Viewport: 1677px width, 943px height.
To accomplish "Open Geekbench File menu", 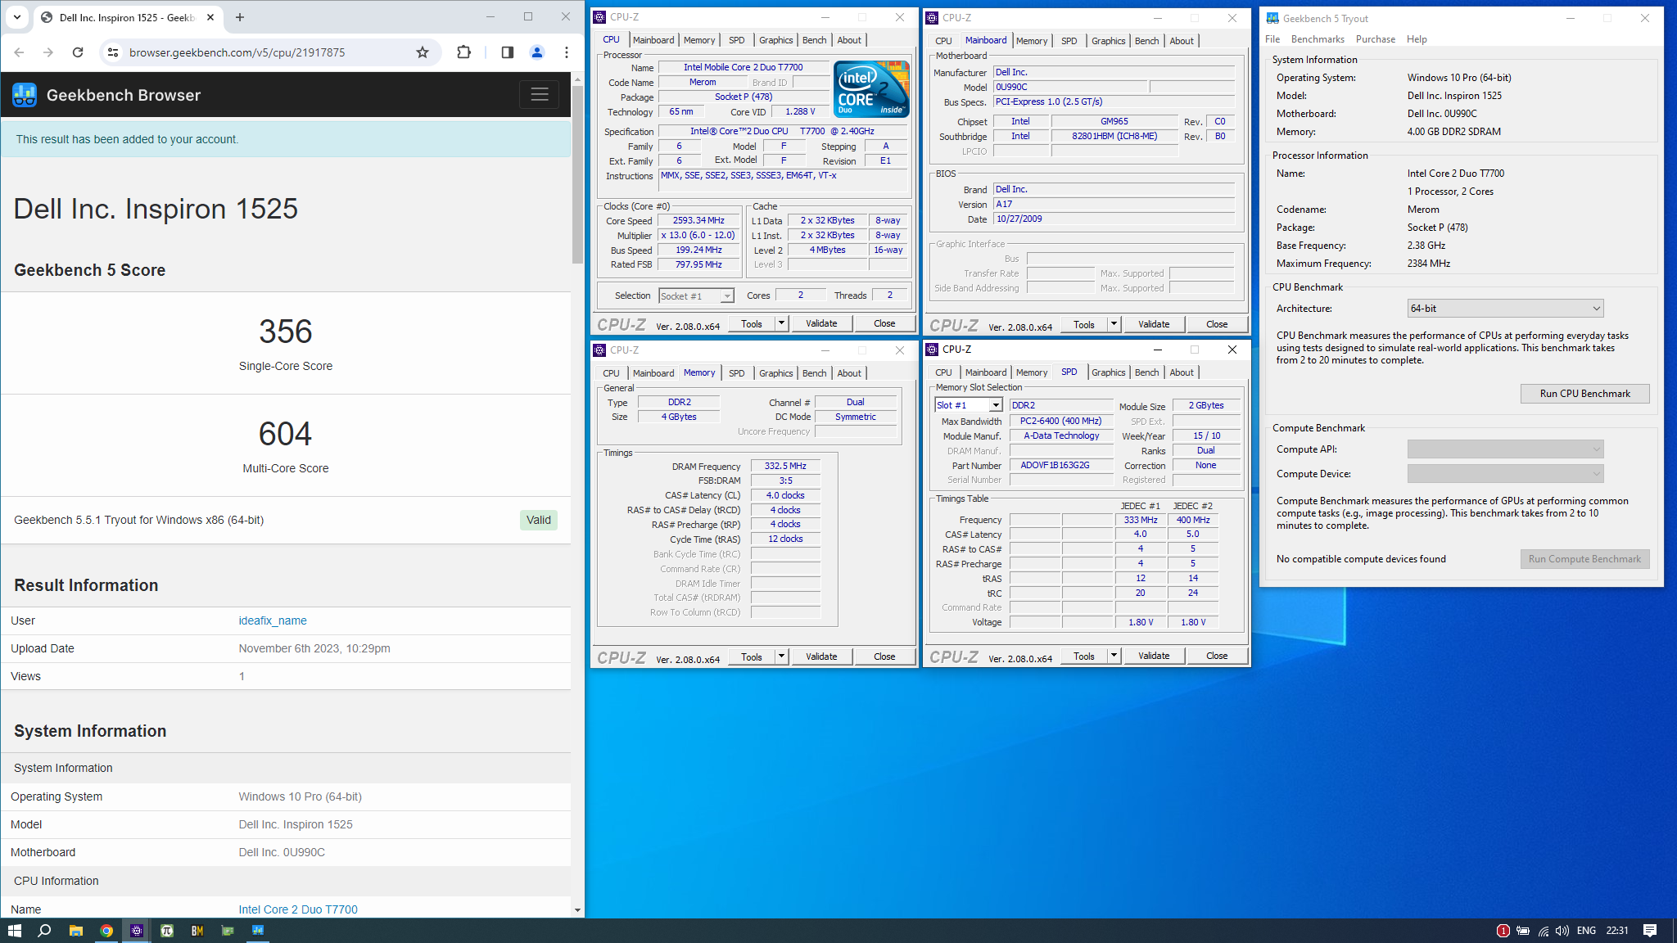I will coord(1272,39).
